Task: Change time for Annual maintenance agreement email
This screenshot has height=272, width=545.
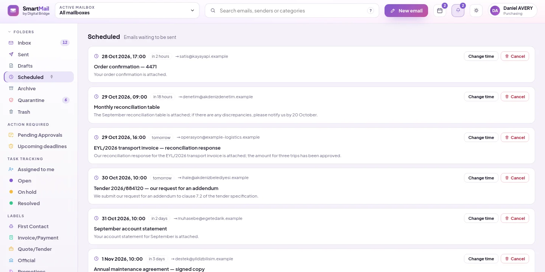Action: click(481, 259)
